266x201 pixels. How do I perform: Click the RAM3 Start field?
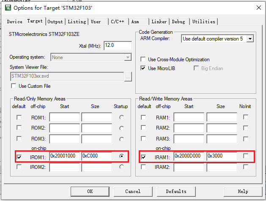(189, 139)
